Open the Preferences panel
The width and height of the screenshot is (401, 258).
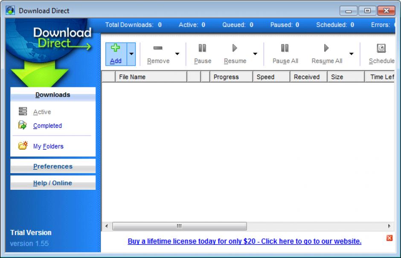tap(53, 166)
